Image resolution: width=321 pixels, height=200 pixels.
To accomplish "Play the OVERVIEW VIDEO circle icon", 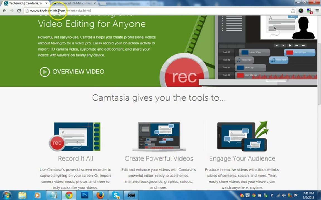I will tap(45, 72).
